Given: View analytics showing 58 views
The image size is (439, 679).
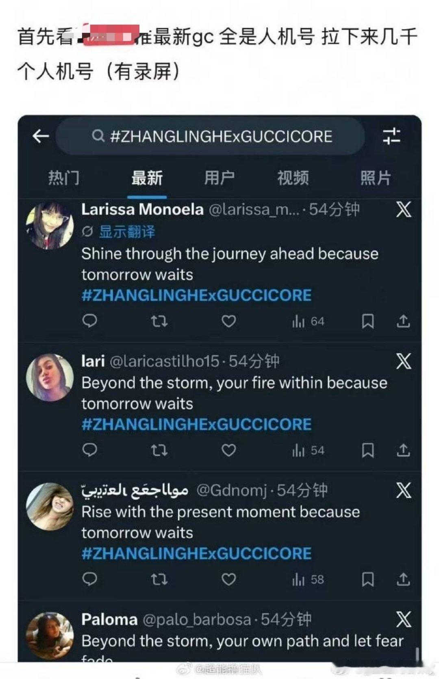Looking at the screenshot, I should 308,579.
